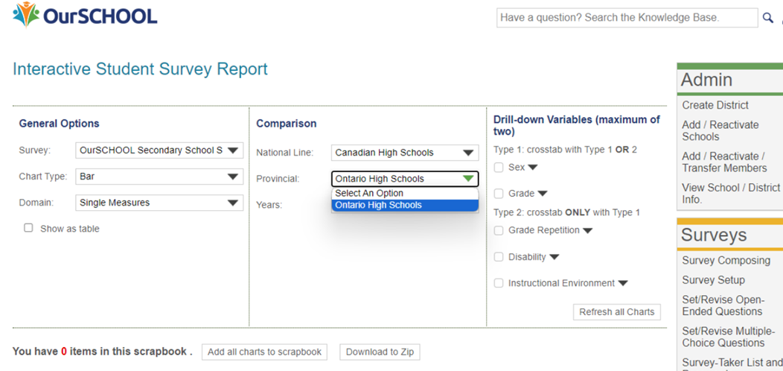This screenshot has width=783, height=371.
Task: Expand the arrow next to Disability
Action: click(555, 257)
